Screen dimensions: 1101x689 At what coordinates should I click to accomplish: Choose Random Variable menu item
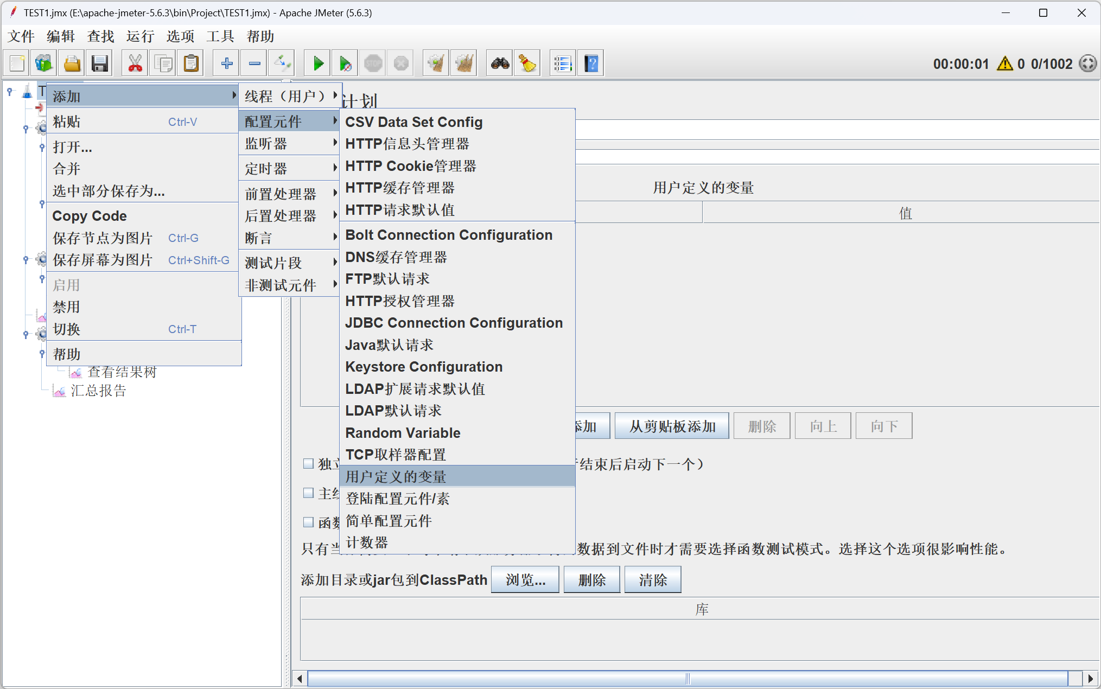pyautogui.click(x=457, y=432)
